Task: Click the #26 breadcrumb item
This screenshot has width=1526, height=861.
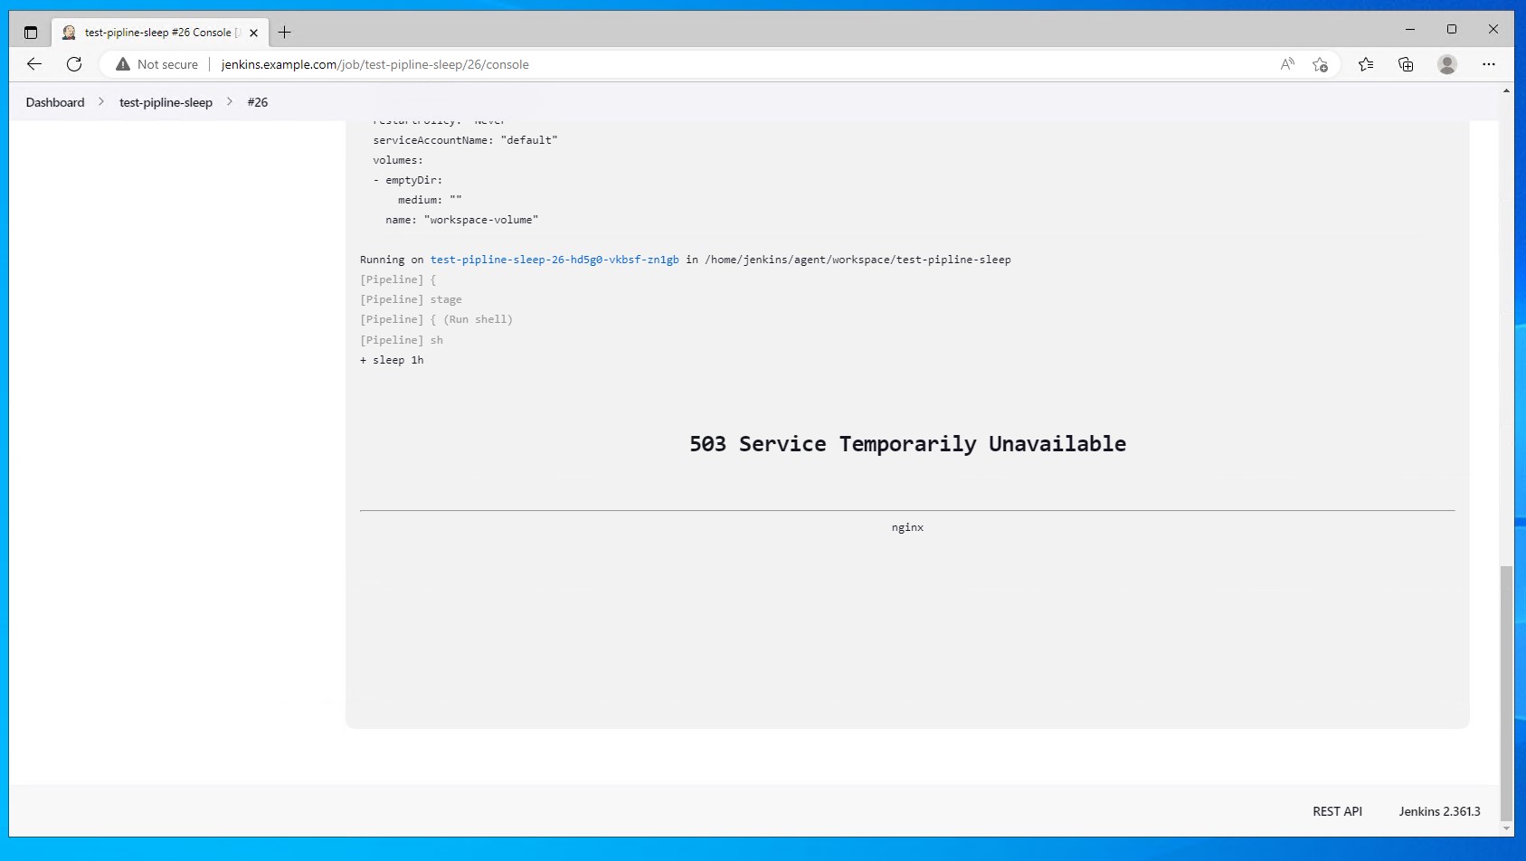Action: [258, 102]
